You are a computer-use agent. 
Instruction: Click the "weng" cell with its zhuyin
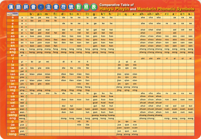[23, 118]
